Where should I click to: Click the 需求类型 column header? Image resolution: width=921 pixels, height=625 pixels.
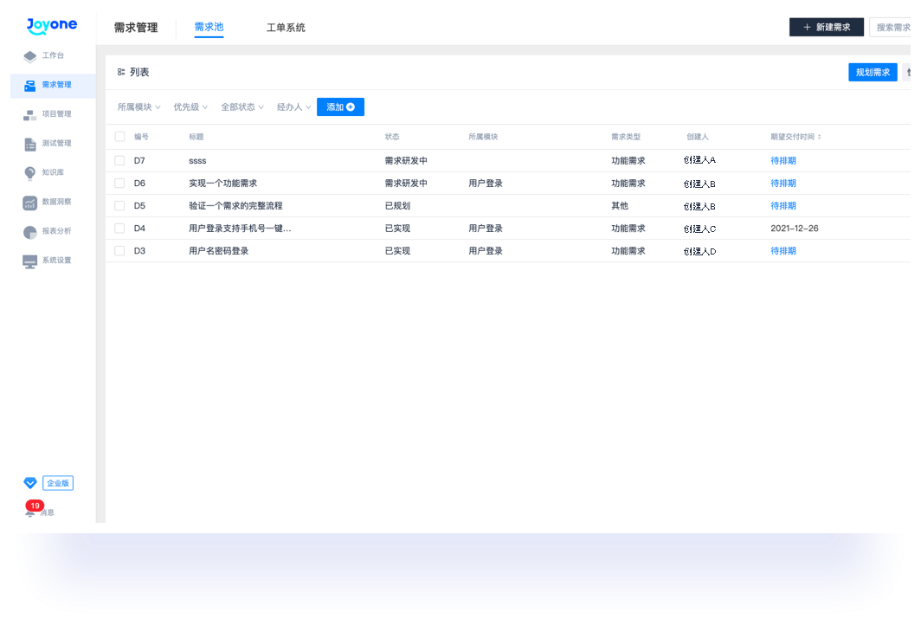point(626,137)
